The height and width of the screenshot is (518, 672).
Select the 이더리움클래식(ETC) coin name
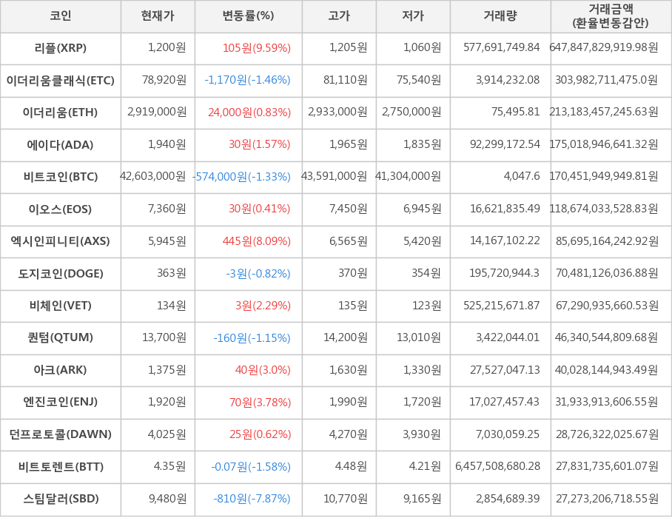[60, 81]
